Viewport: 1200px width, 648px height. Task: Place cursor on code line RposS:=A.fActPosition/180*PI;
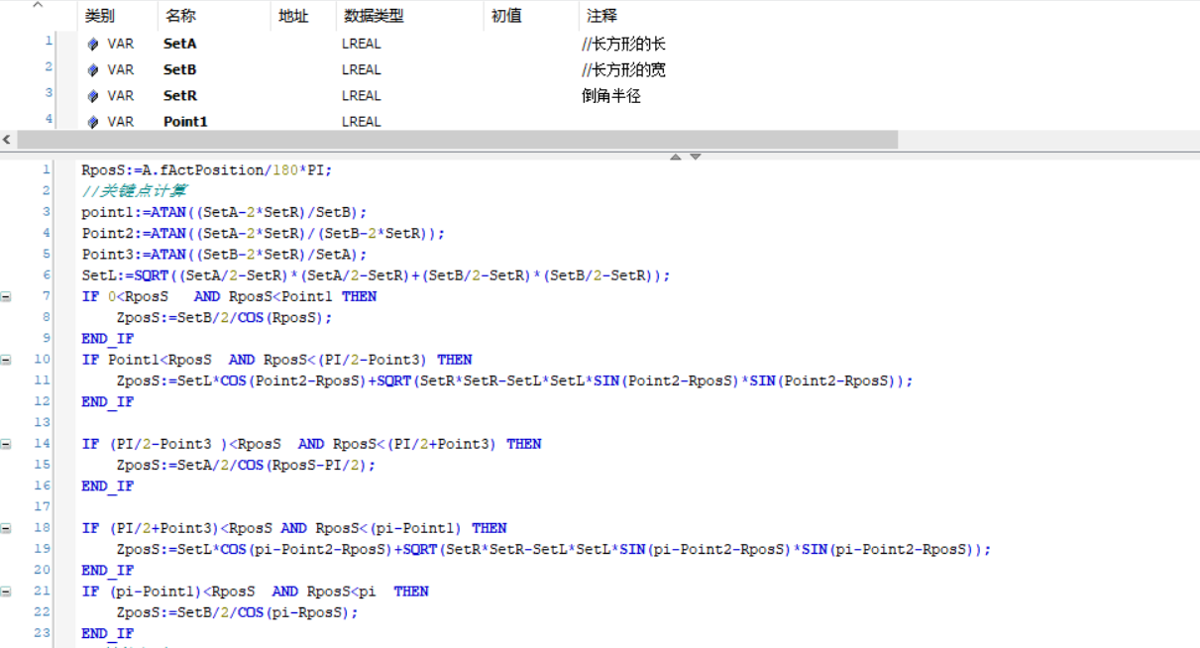pos(207,169)
